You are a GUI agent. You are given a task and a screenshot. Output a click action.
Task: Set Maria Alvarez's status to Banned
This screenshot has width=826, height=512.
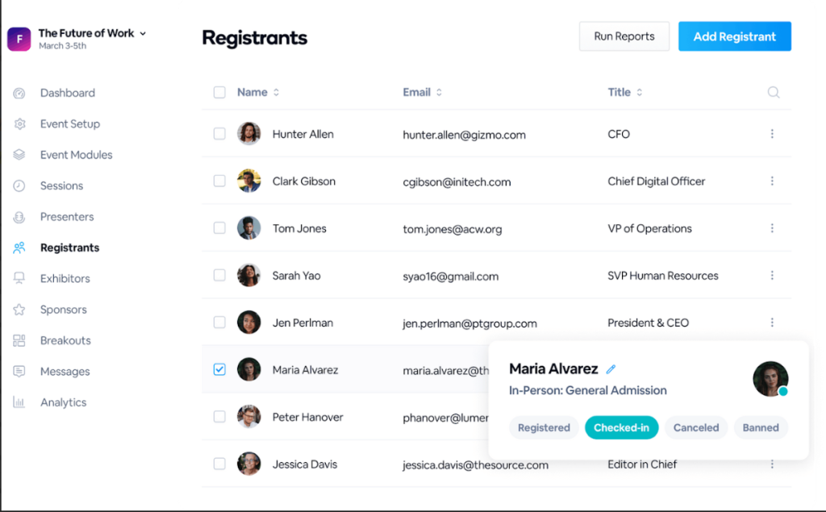760,427
